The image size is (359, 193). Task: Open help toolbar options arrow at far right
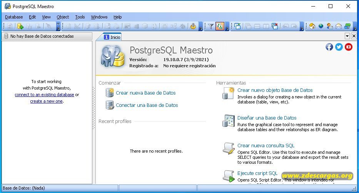[x=355, y=26]
